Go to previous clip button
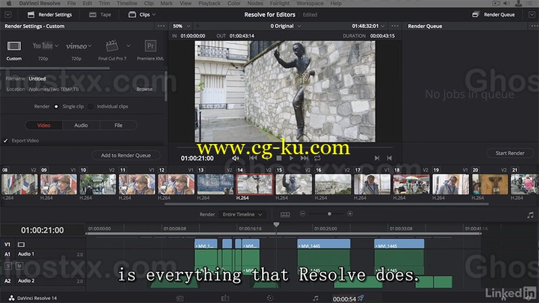This screenshot has width=539, height=303. click(x=389, y=158)
